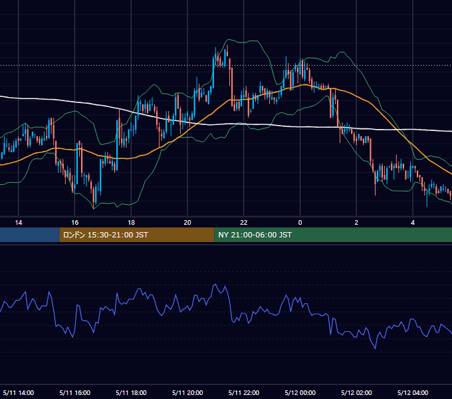Click the 5/11 18:00 date label
The height and width of the screenshot is (399, 452).
pos(131,392)
